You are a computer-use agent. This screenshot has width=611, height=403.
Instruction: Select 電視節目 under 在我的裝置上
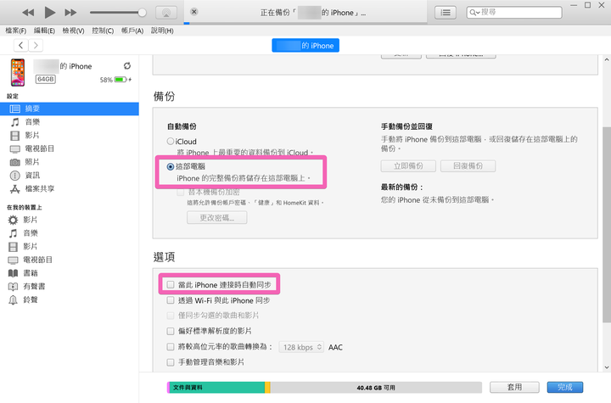click(x=70, y=260)
